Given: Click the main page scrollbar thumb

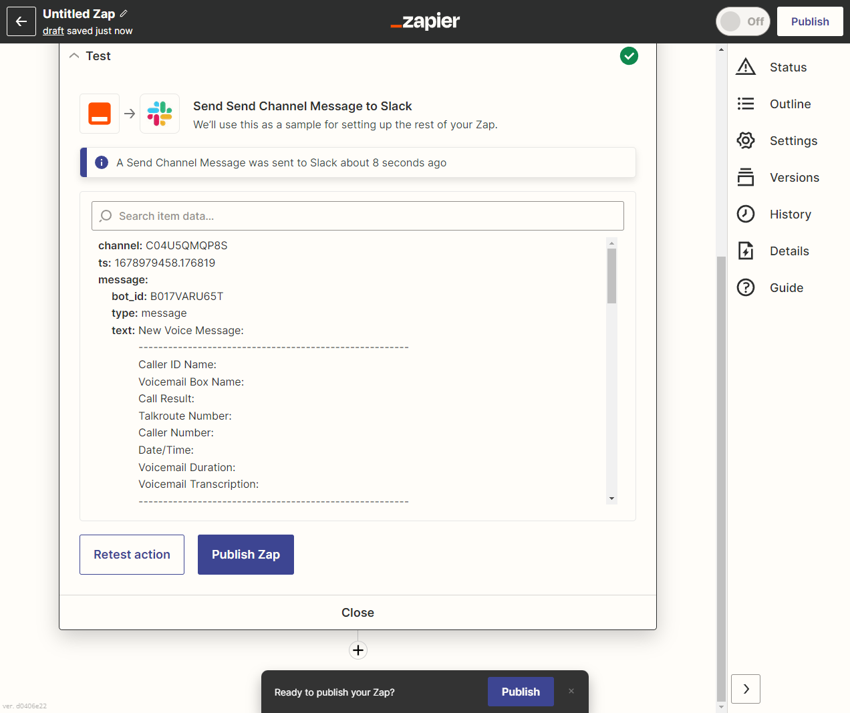Looking at the screenshot, I should (721, 478).
